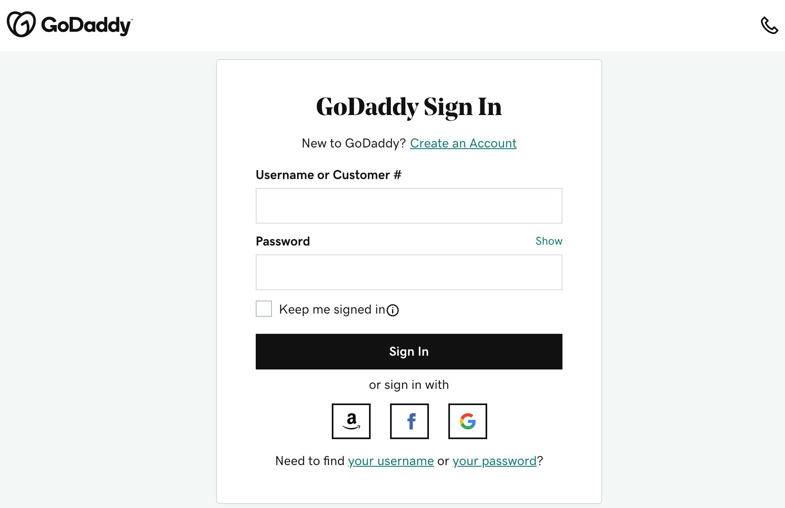Viewport: 785px width, 508px height.
Task: Click the your username link
Action: pos(391,461)
